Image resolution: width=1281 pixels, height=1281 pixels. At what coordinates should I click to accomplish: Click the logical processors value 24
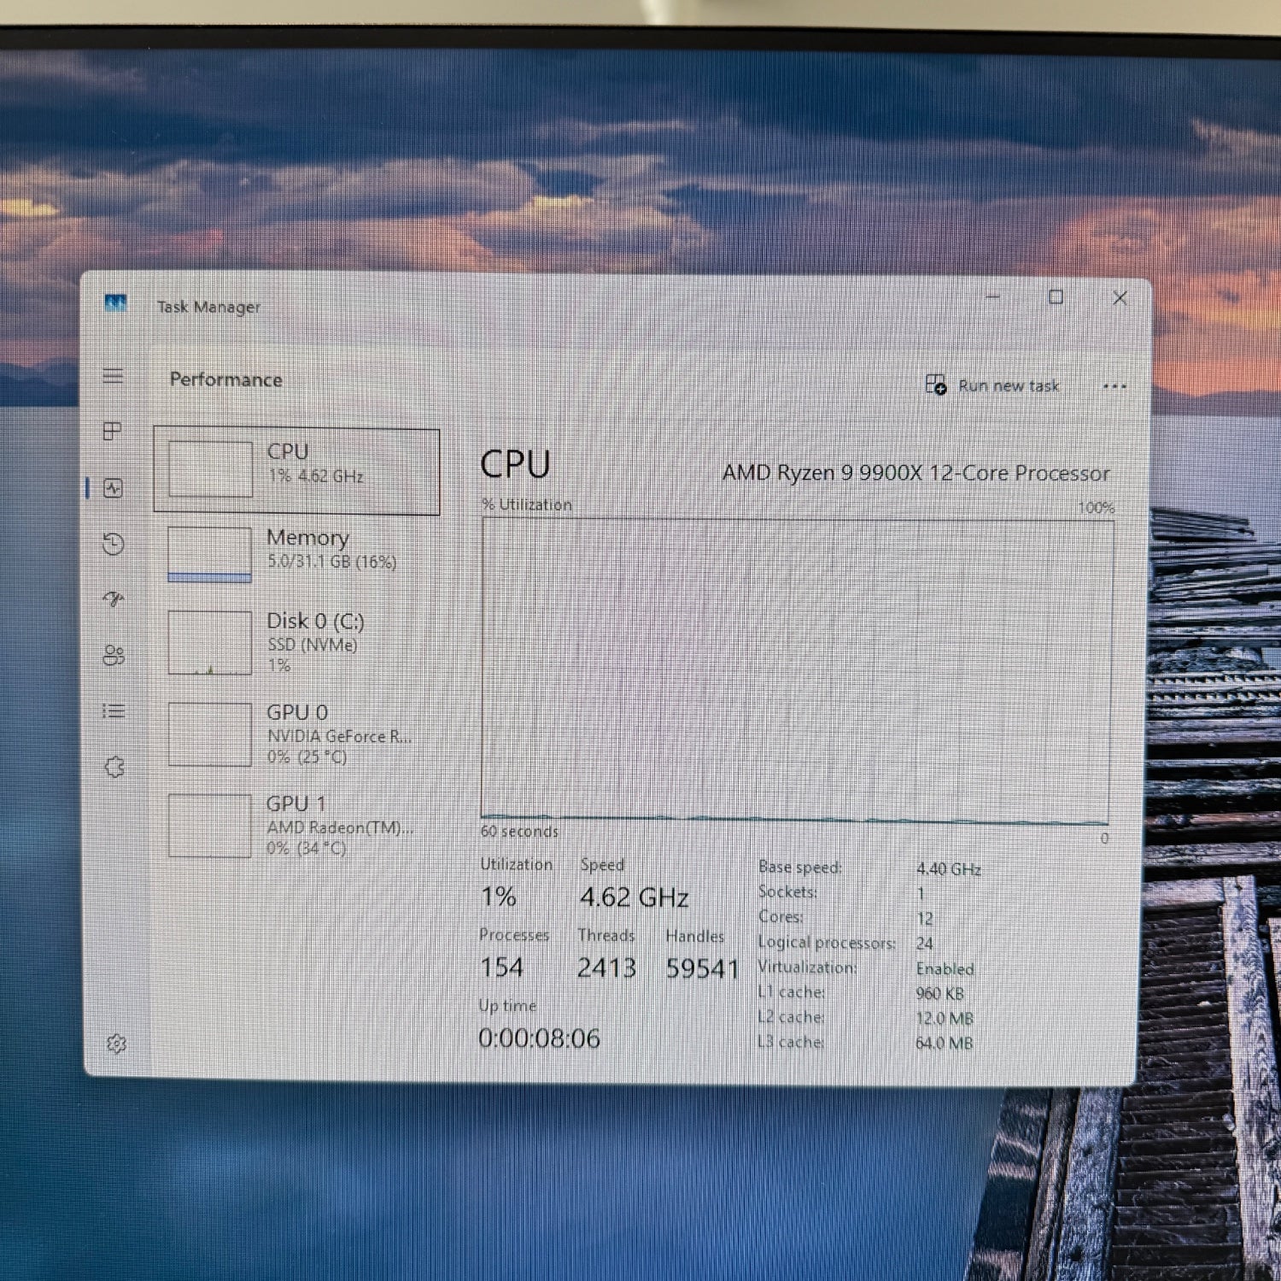925,944
